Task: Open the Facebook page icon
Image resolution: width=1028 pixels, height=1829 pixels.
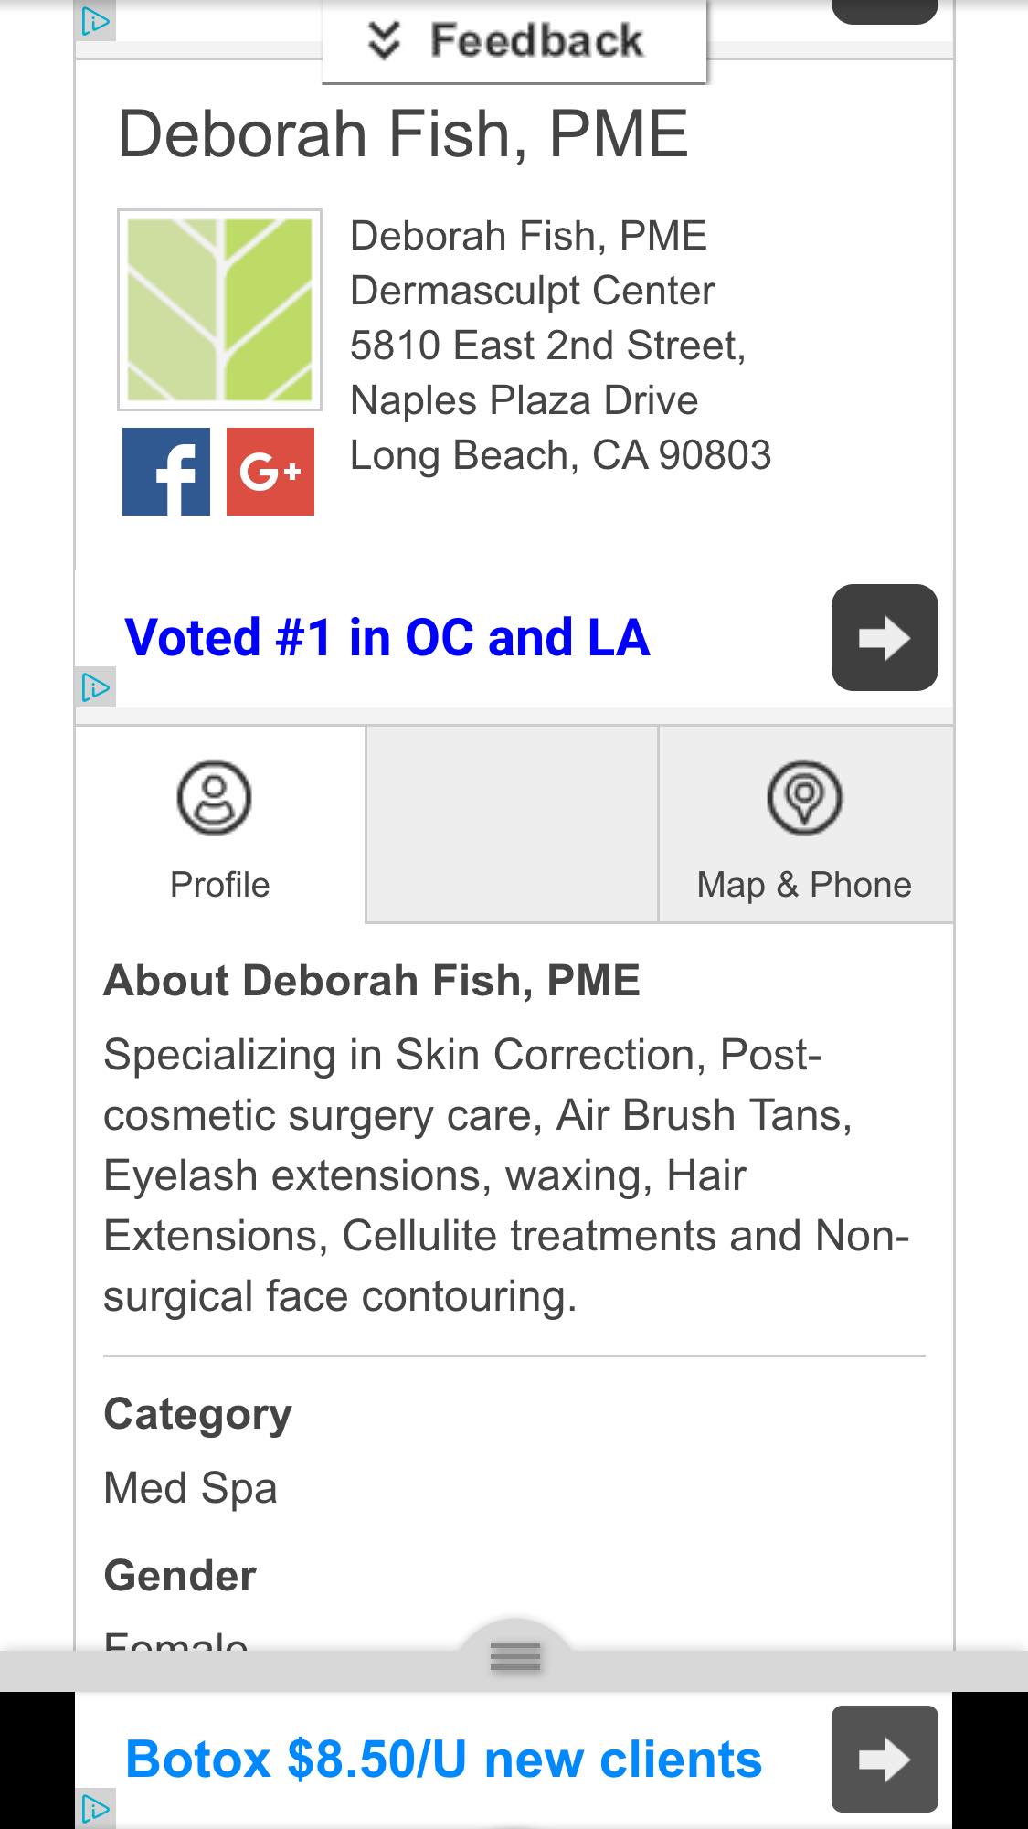Action: pos(166,472)
